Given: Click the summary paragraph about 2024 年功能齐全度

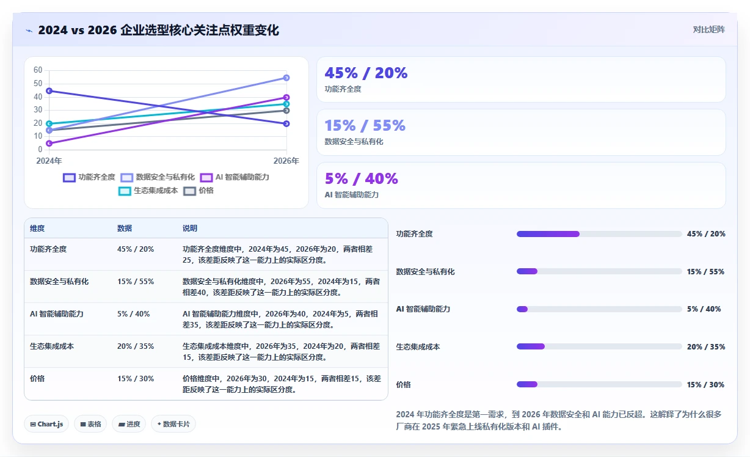Looking at the screenshot, I should click(559, 421).
